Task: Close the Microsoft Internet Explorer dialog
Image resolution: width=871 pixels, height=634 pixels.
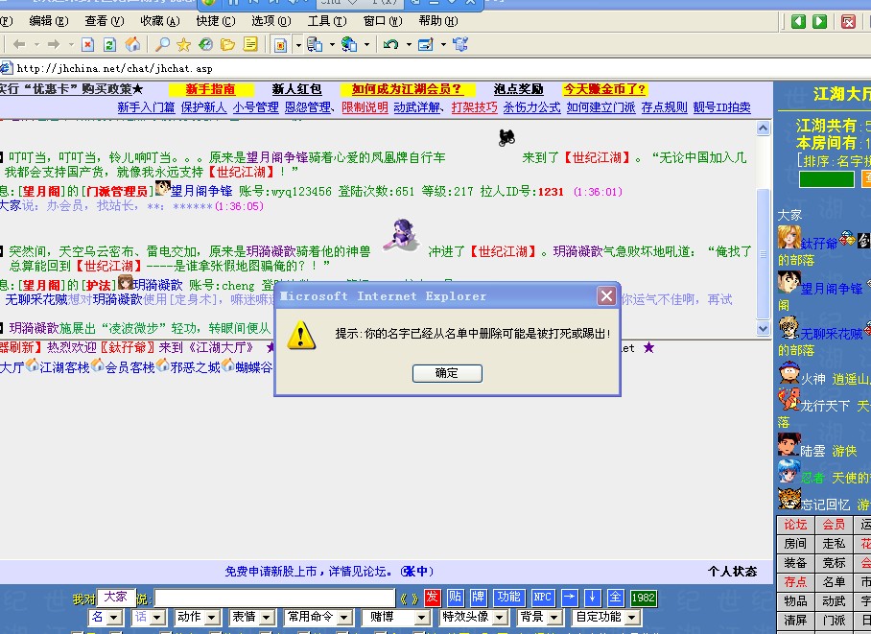Action: pyautogui.click(x=606, y=296)
